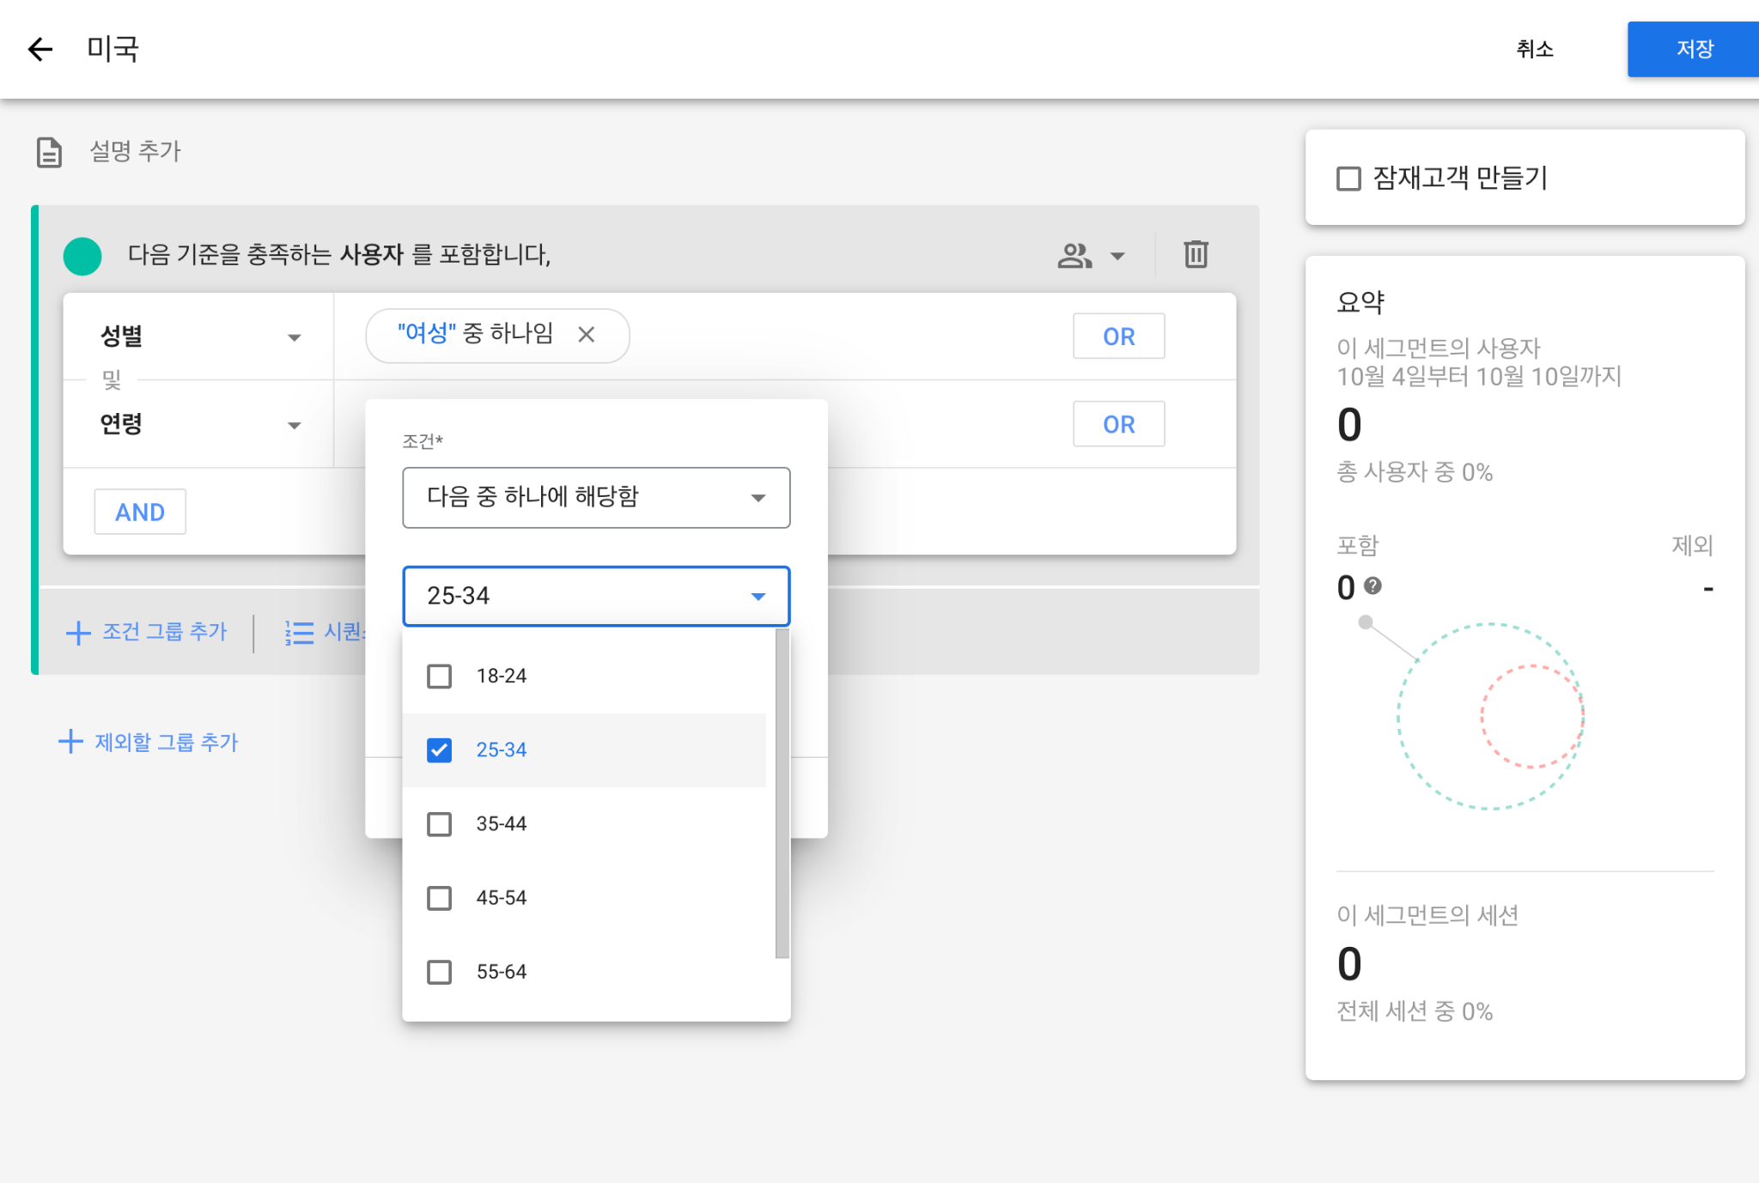Click the age list scrollbar
The height and width of the screenshot is (1183, 1759).
point(782,792)
